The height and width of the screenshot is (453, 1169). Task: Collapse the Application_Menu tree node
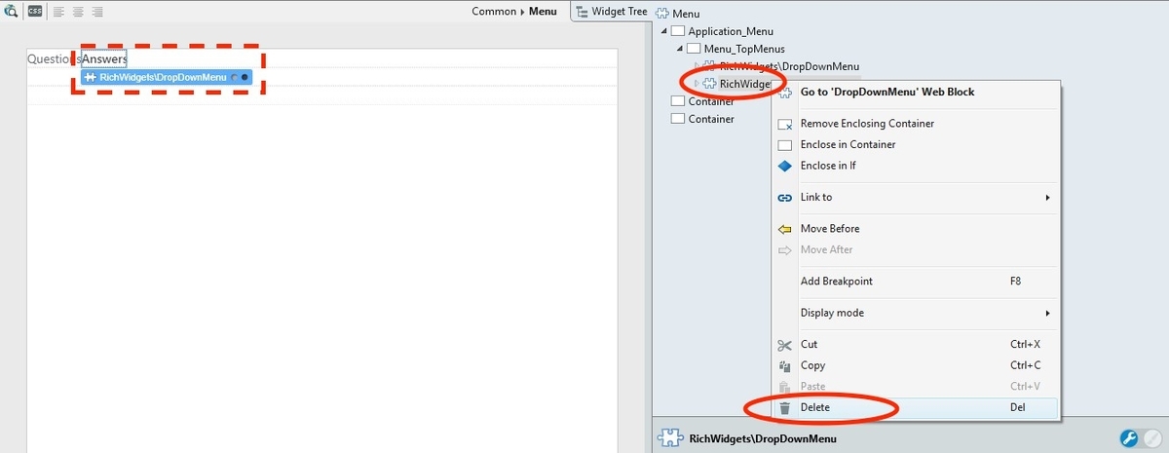tap(662, 32)
